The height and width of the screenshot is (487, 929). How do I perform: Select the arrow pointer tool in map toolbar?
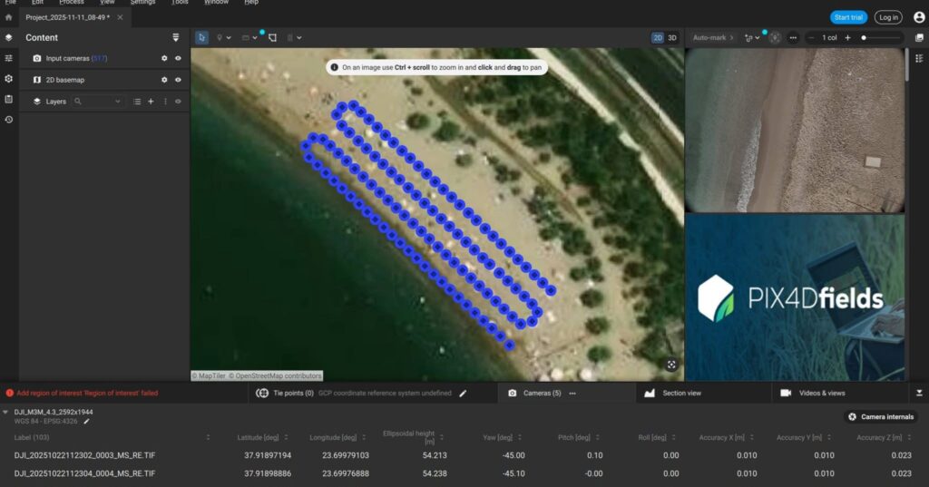pos(202,38)
